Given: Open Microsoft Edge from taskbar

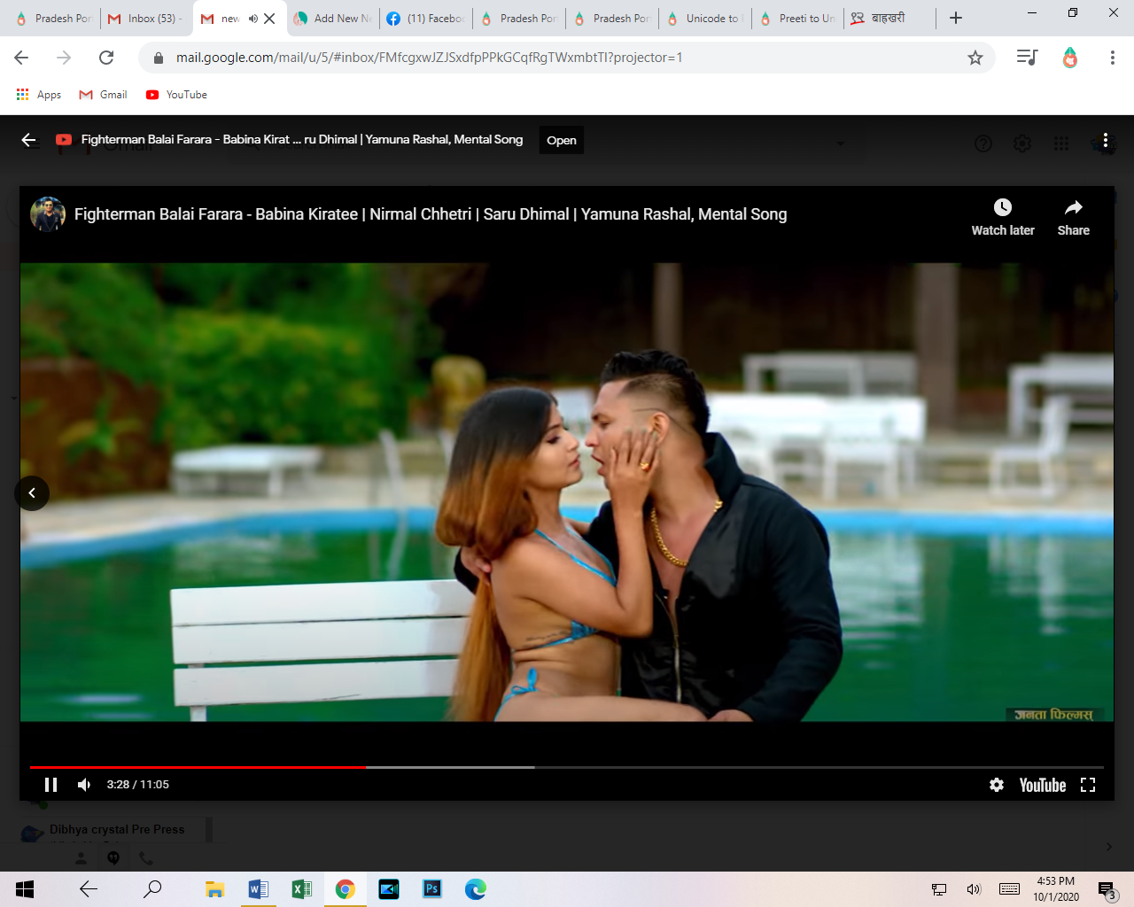Looking at the screenshot, I should pos(475,889).
